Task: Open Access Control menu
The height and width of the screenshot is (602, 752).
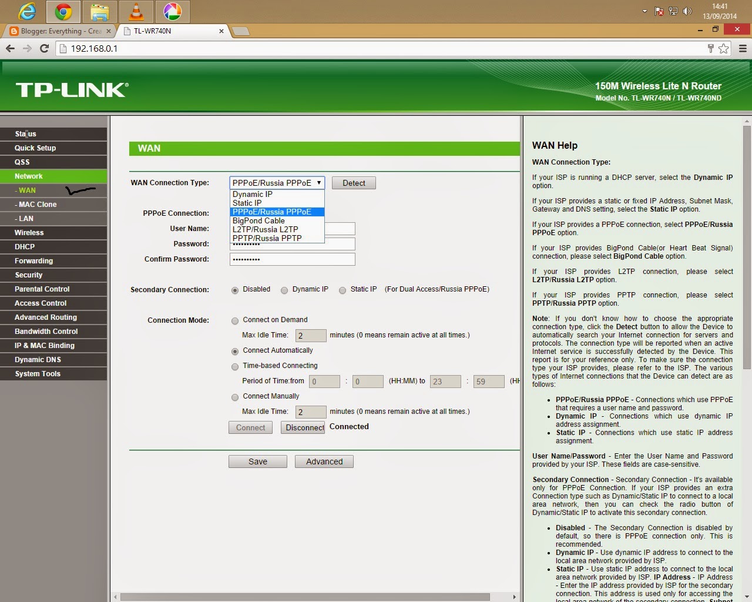Action: [x=53, y=303]
